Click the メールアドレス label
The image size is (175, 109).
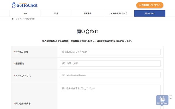(x=23, y=76)
